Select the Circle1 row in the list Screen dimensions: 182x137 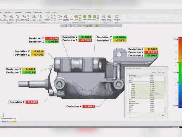pyautogui.click(x=146, y=85)
